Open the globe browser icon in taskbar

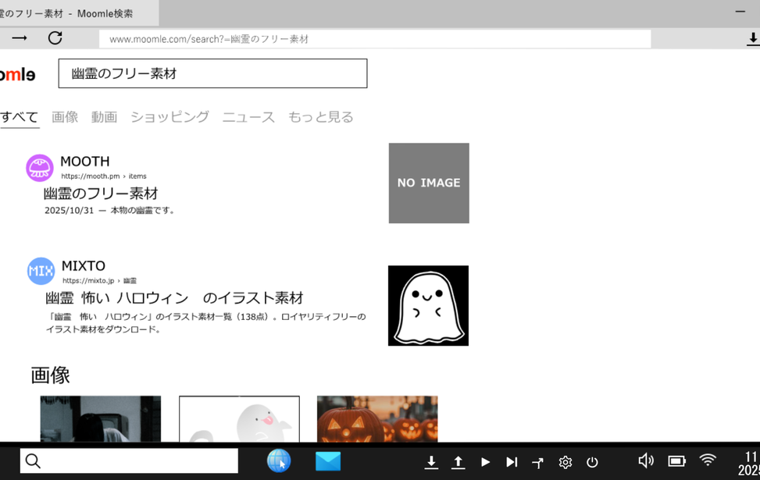tap(279, 461)
